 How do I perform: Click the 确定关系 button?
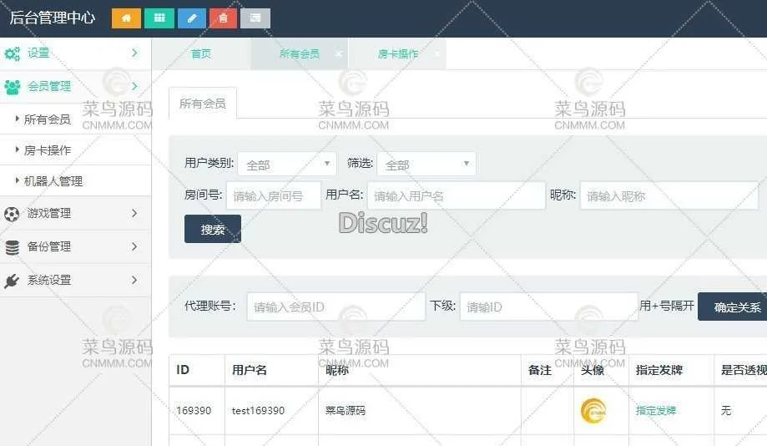(x=736, y=307)
